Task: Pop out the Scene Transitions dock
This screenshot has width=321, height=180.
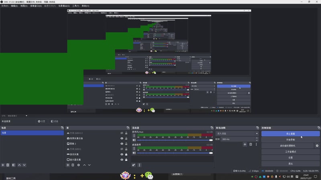Action: [x=258, y=128]
